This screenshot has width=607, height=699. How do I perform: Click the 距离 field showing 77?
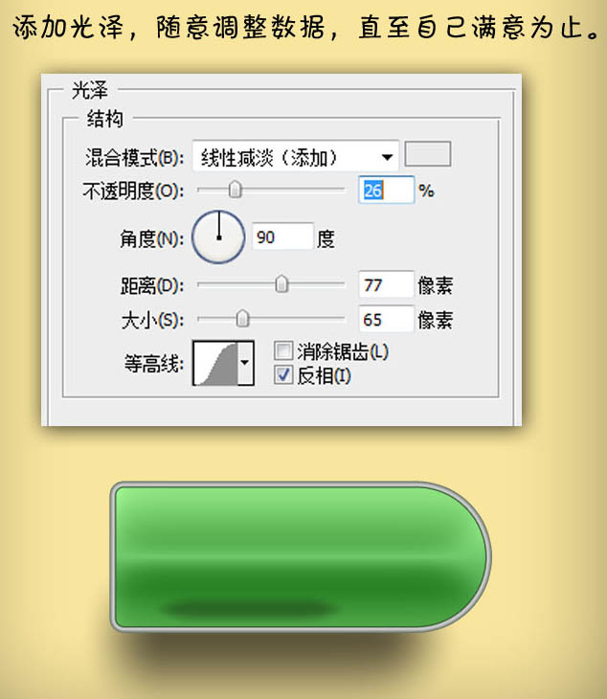[386, 284]
